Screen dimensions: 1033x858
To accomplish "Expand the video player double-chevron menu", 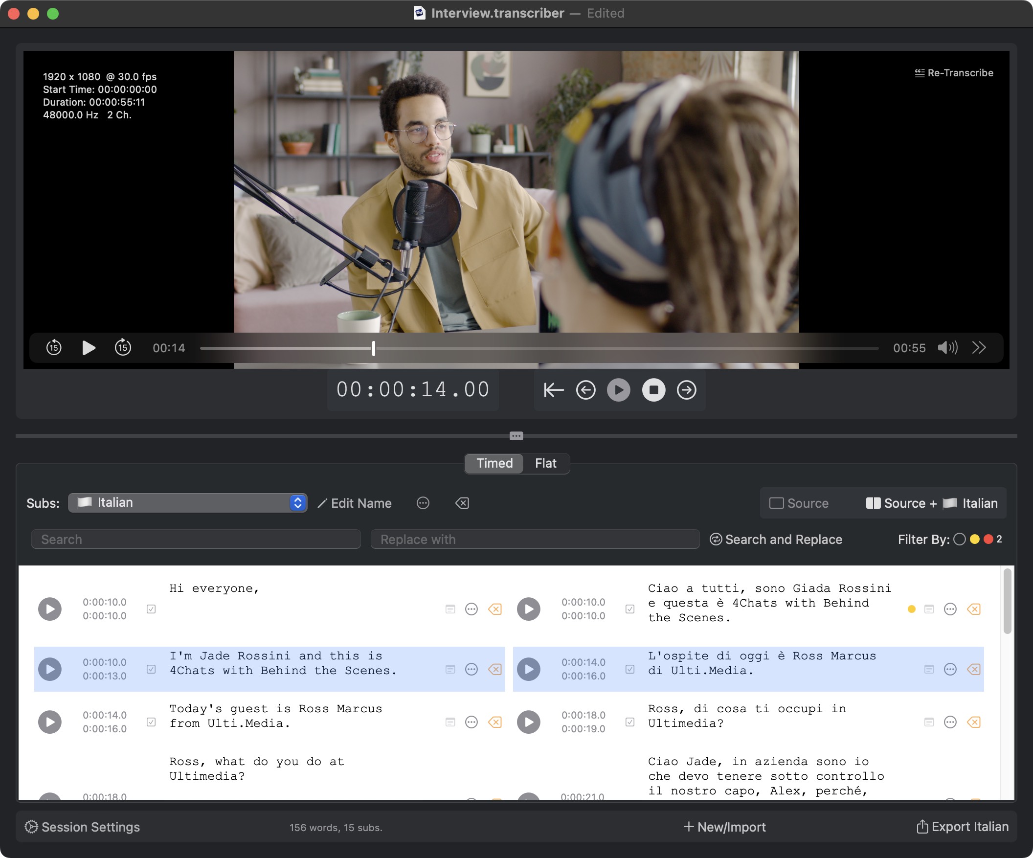I will pyautogui.click(x=978, y=348).
